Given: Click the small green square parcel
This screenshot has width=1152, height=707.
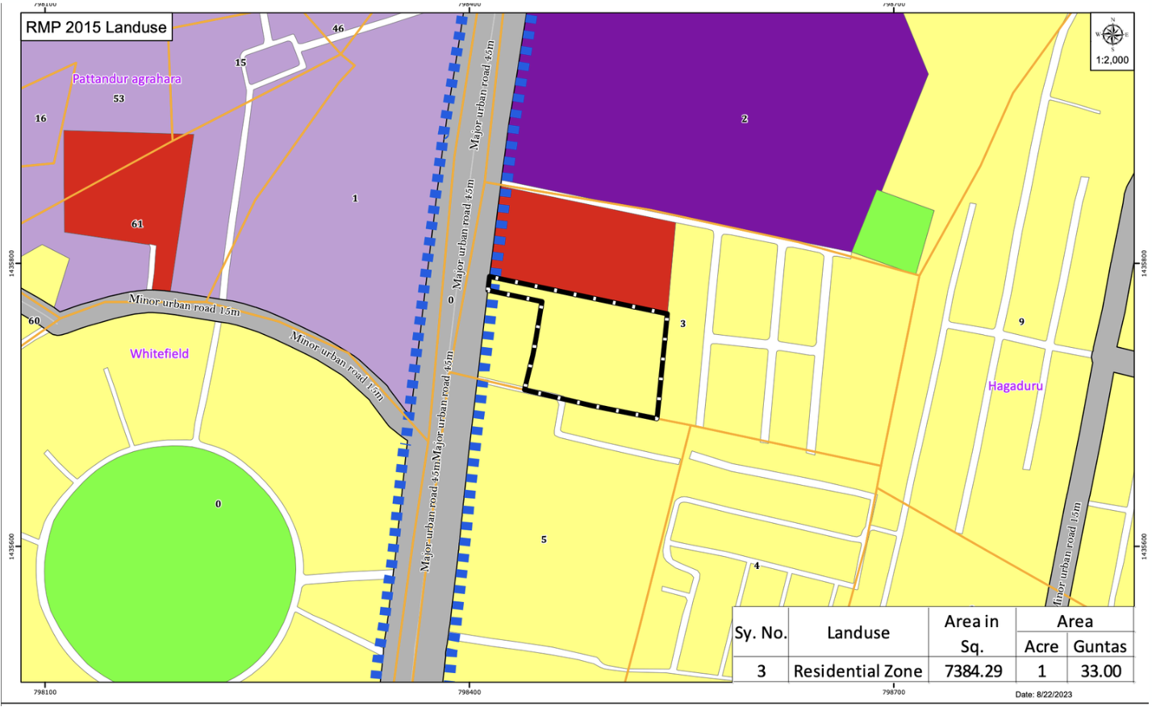Looking at the screenshot, I should [x=893, y=232].
